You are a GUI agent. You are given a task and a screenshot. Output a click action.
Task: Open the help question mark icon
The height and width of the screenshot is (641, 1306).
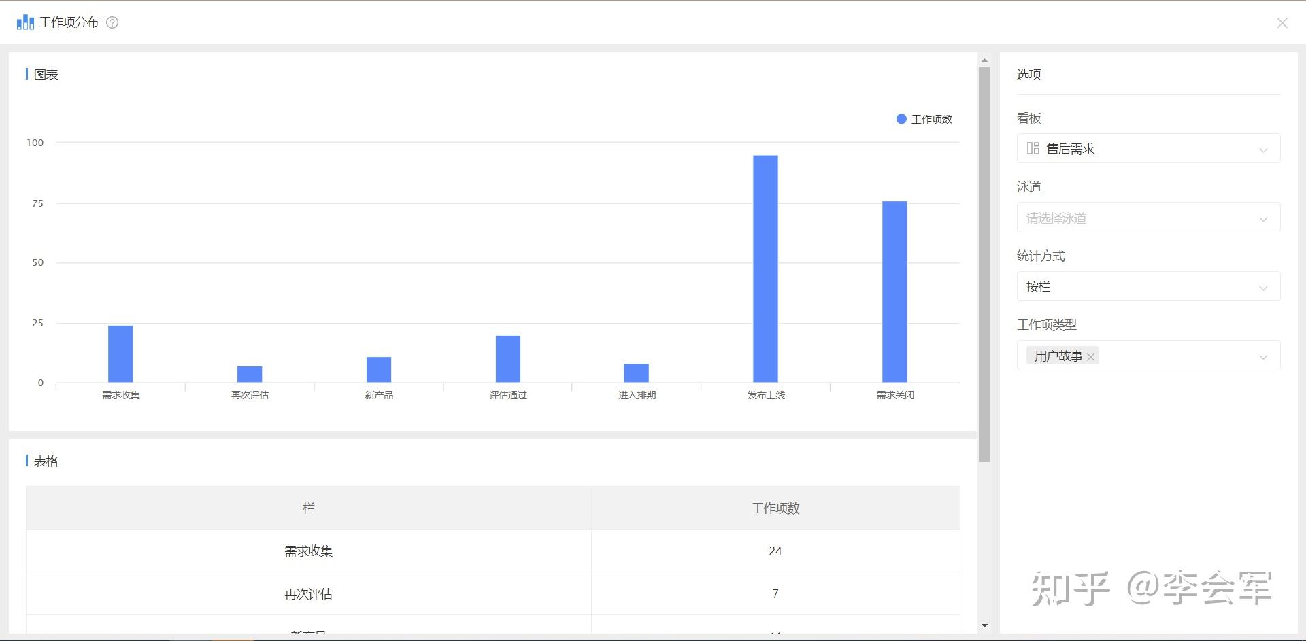113,22
